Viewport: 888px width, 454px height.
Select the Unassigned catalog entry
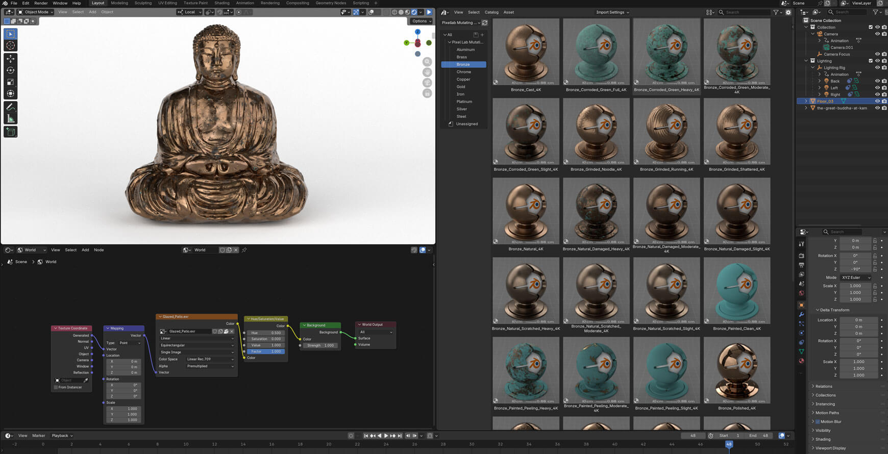click(466, 124)
